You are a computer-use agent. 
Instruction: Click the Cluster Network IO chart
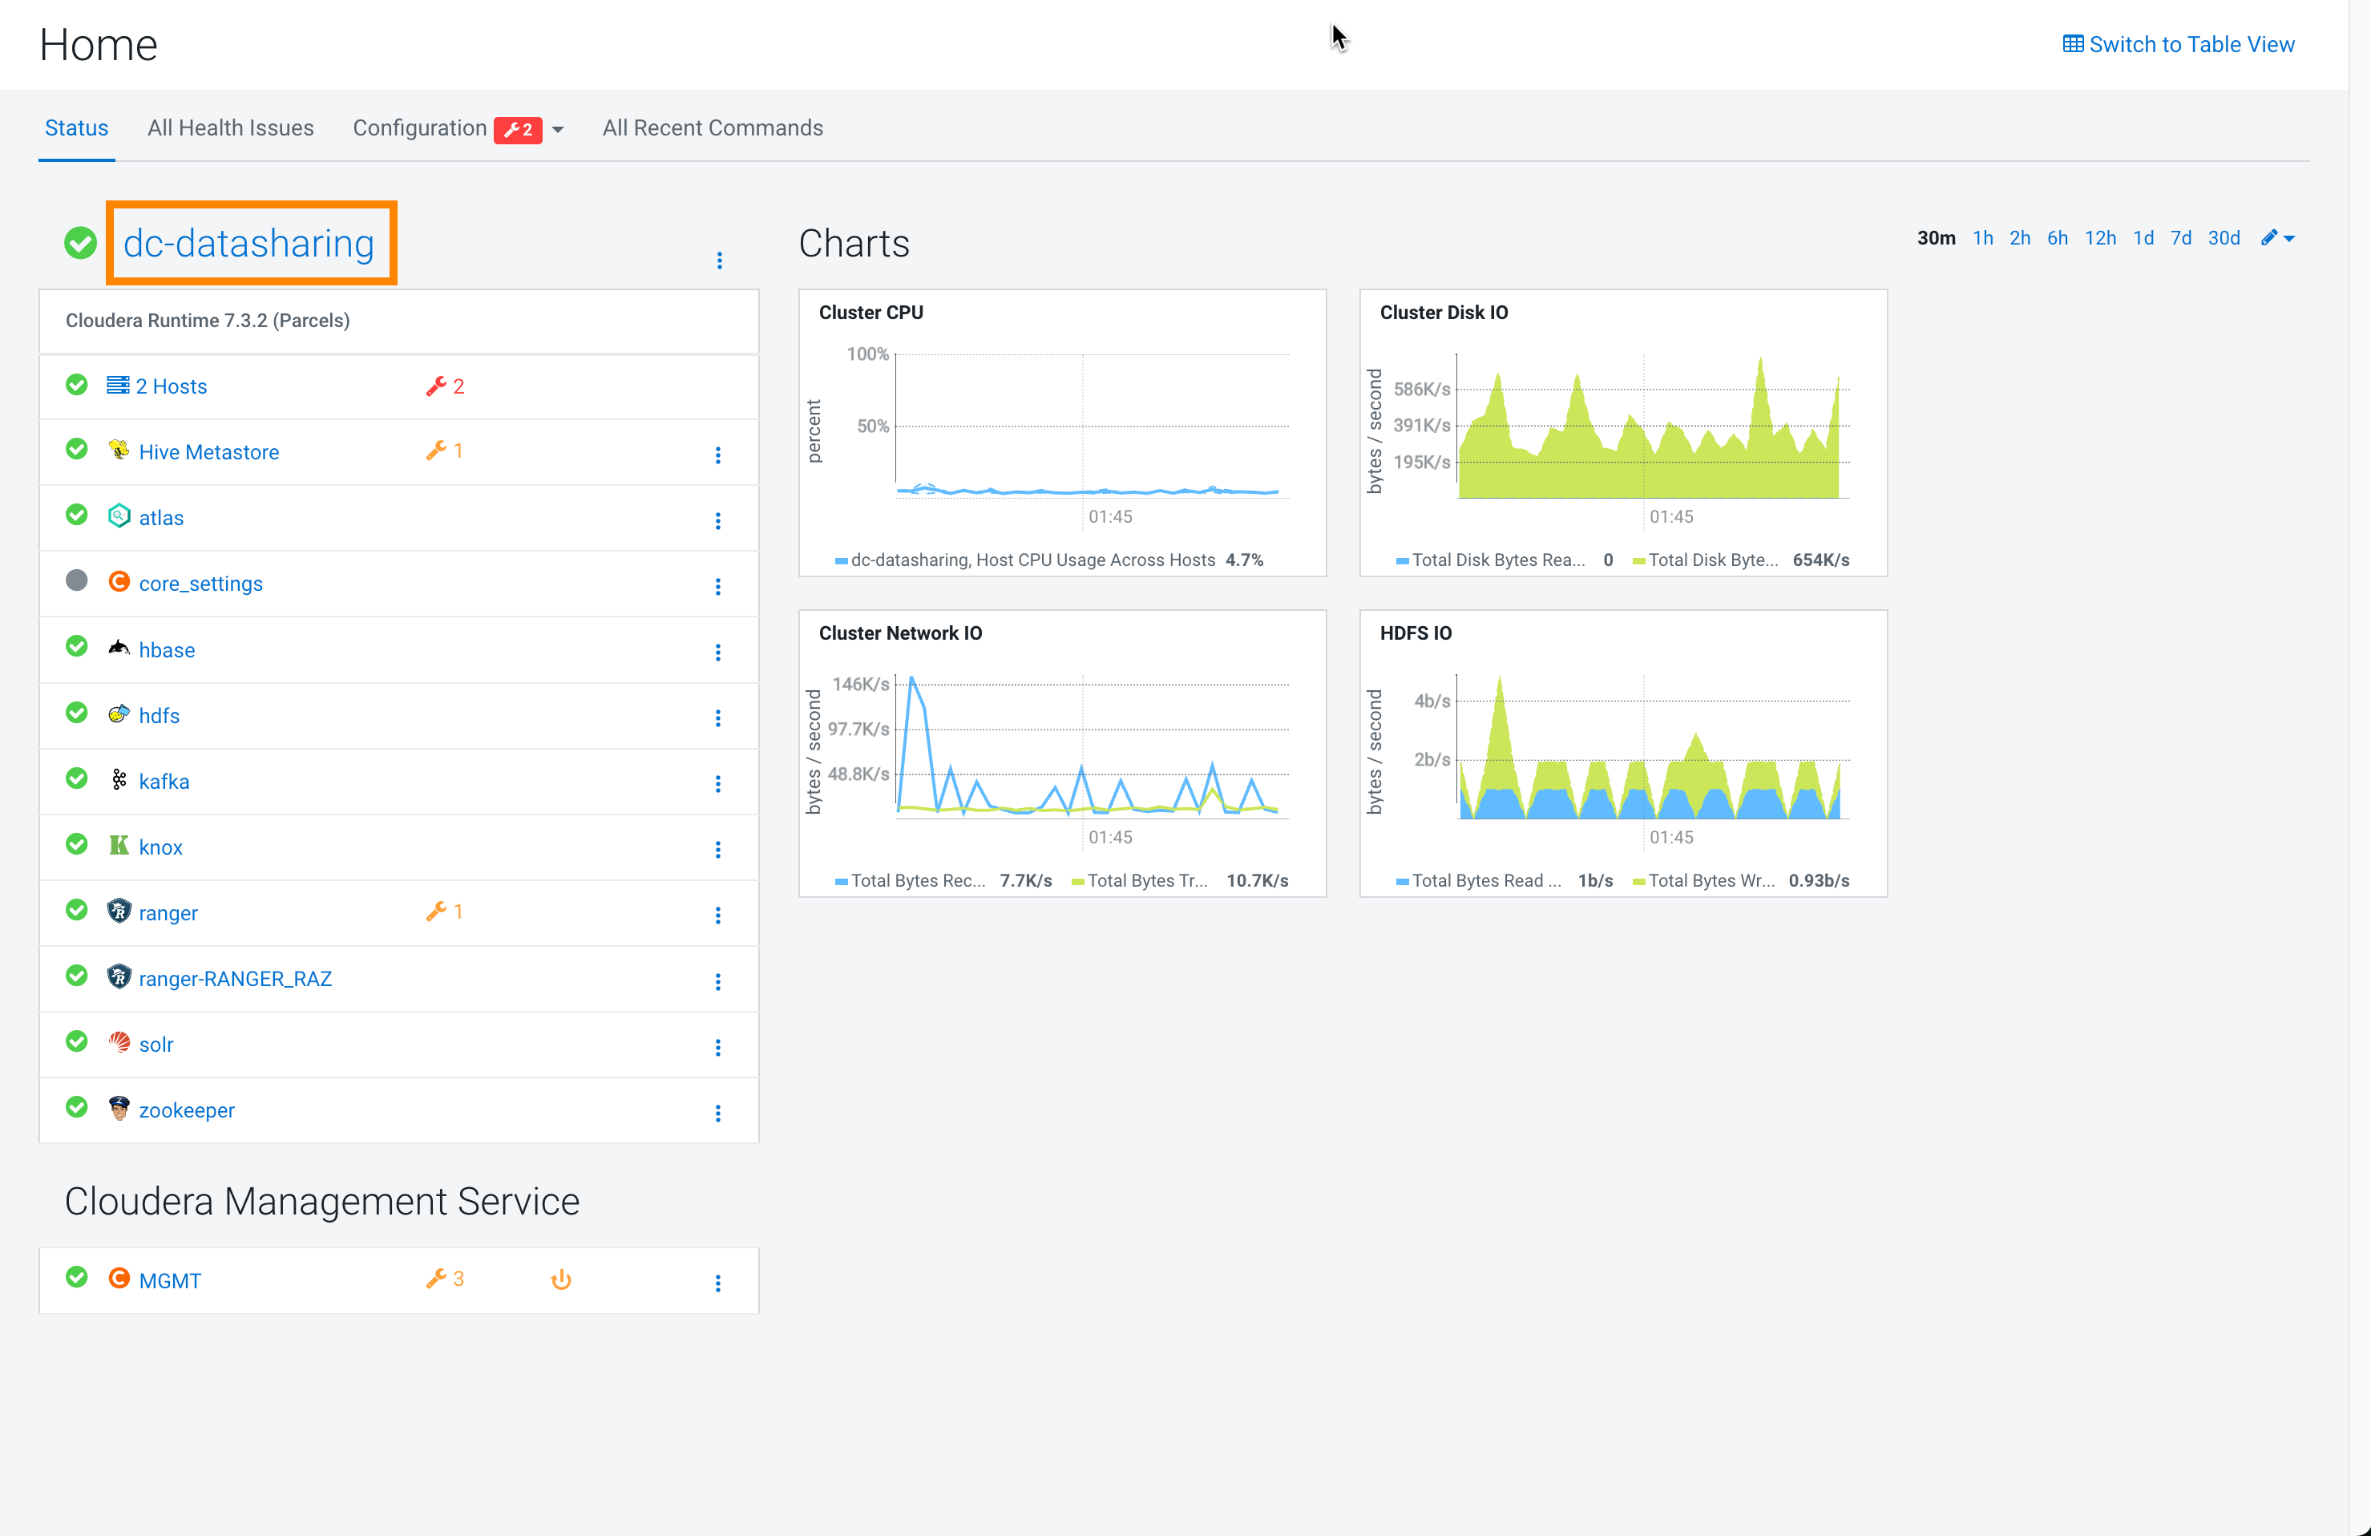(1062, 753)
